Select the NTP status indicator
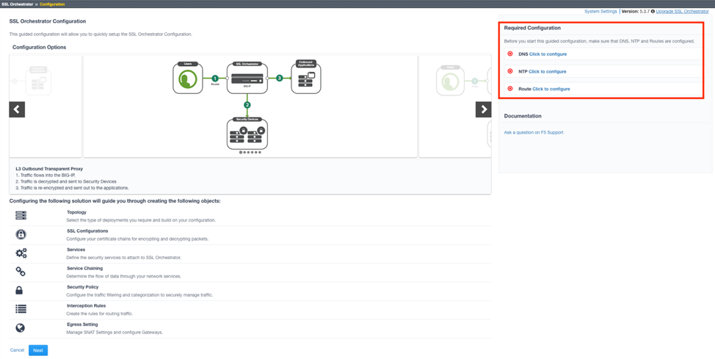This screenshot has height=359, width=715. click(510, 71)
